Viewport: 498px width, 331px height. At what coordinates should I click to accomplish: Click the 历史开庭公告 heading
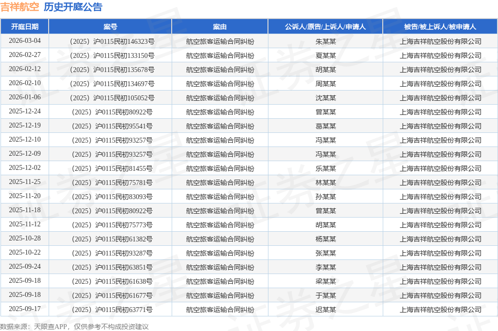click(73, 7)
